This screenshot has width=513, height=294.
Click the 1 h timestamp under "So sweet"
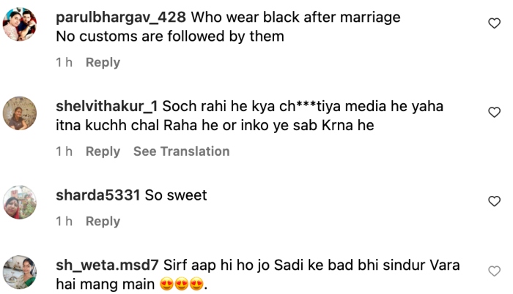point(64,222)
